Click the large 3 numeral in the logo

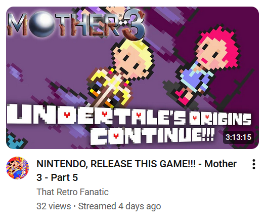click(x=134, y=25)
